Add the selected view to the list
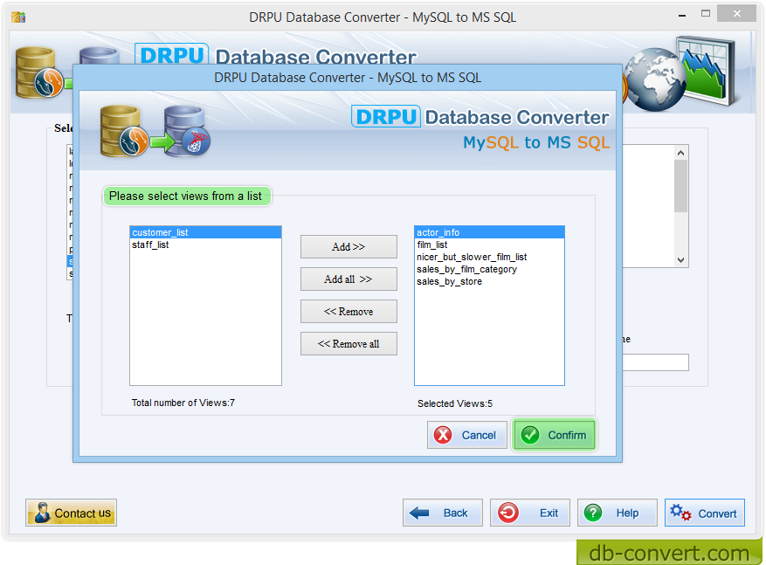 348,246
